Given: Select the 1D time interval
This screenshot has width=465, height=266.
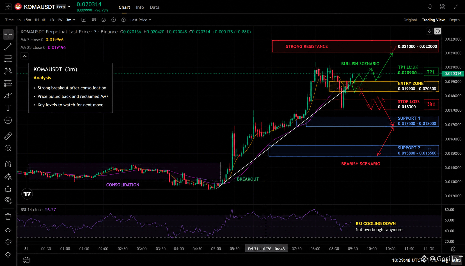Looking at the screenshot, I should pyautogui.click(x=52, y=20).
